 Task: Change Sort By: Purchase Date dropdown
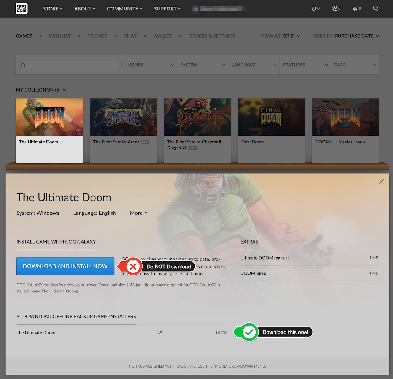(346, 36)
